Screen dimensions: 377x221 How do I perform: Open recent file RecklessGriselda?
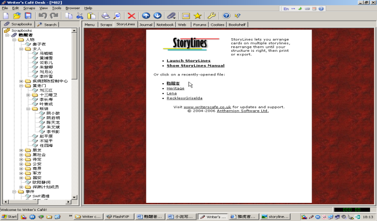click(x=184, y=98)
